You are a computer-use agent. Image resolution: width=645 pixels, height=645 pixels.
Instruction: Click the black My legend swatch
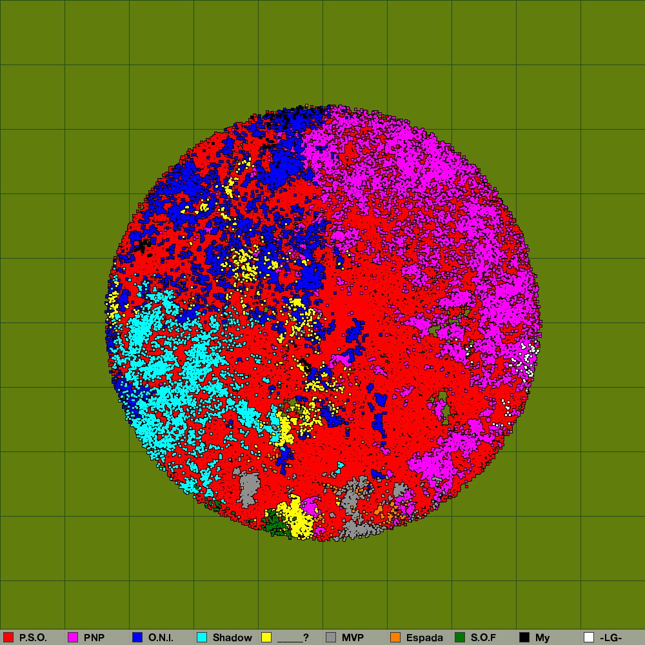[524, 637]
